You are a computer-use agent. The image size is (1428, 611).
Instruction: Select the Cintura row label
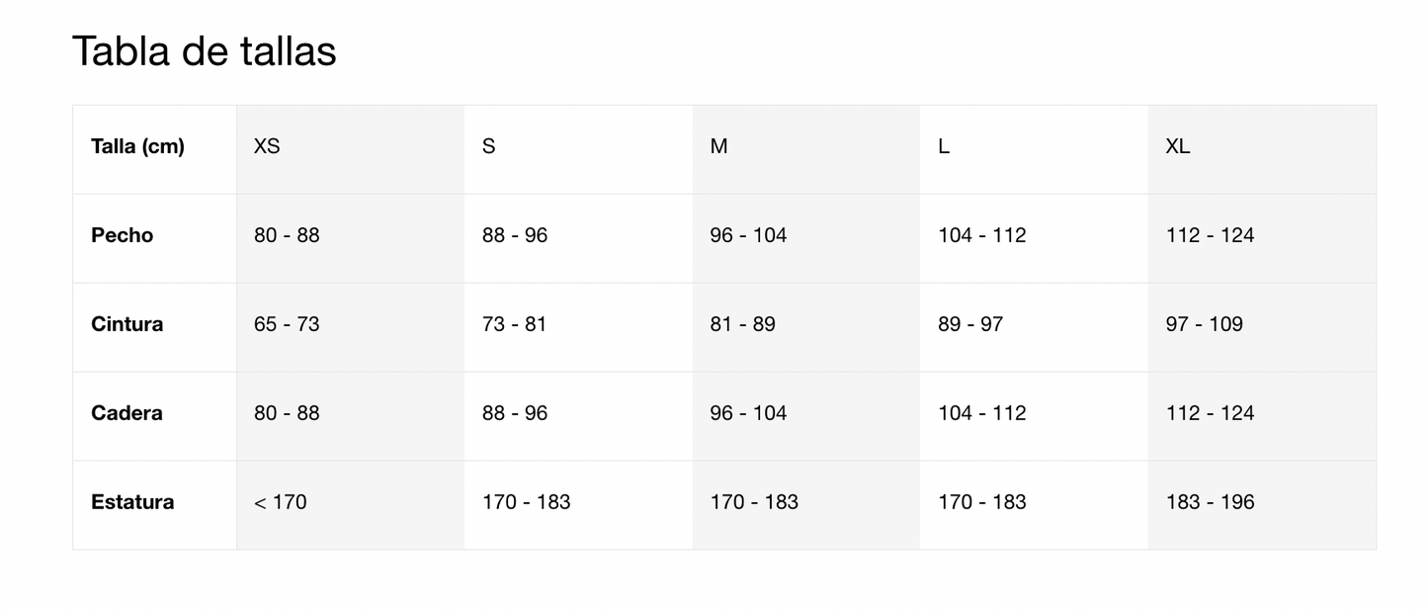point(127,324)
